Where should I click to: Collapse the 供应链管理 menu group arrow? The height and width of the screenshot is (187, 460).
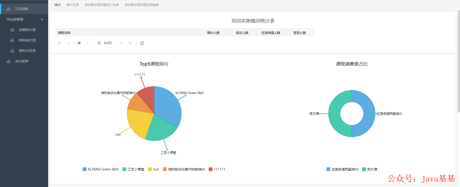[42, 19]
